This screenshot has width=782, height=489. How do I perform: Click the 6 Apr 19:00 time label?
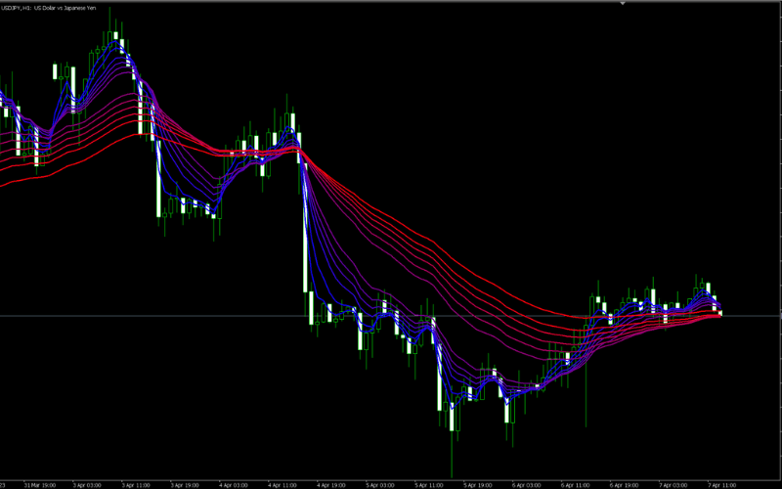(625, 483)
